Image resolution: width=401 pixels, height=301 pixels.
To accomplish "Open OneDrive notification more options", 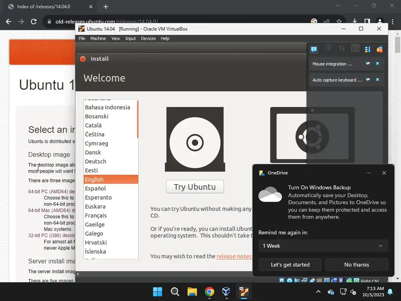I will 368,173.
